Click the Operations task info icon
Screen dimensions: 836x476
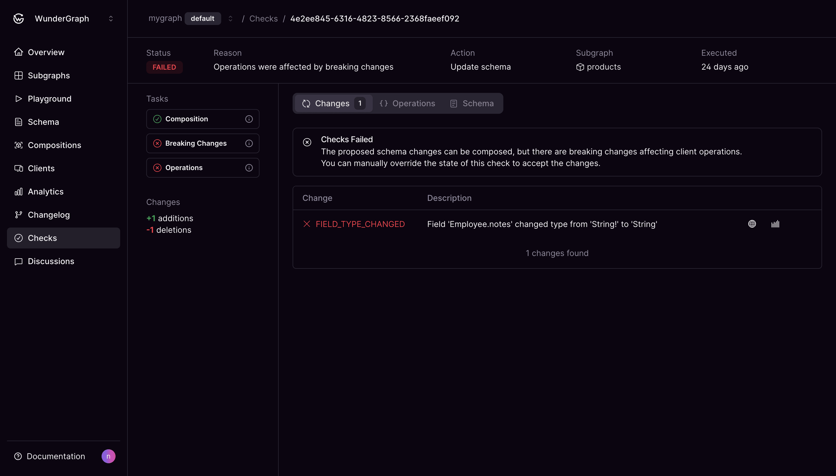(x=249, y=168)
